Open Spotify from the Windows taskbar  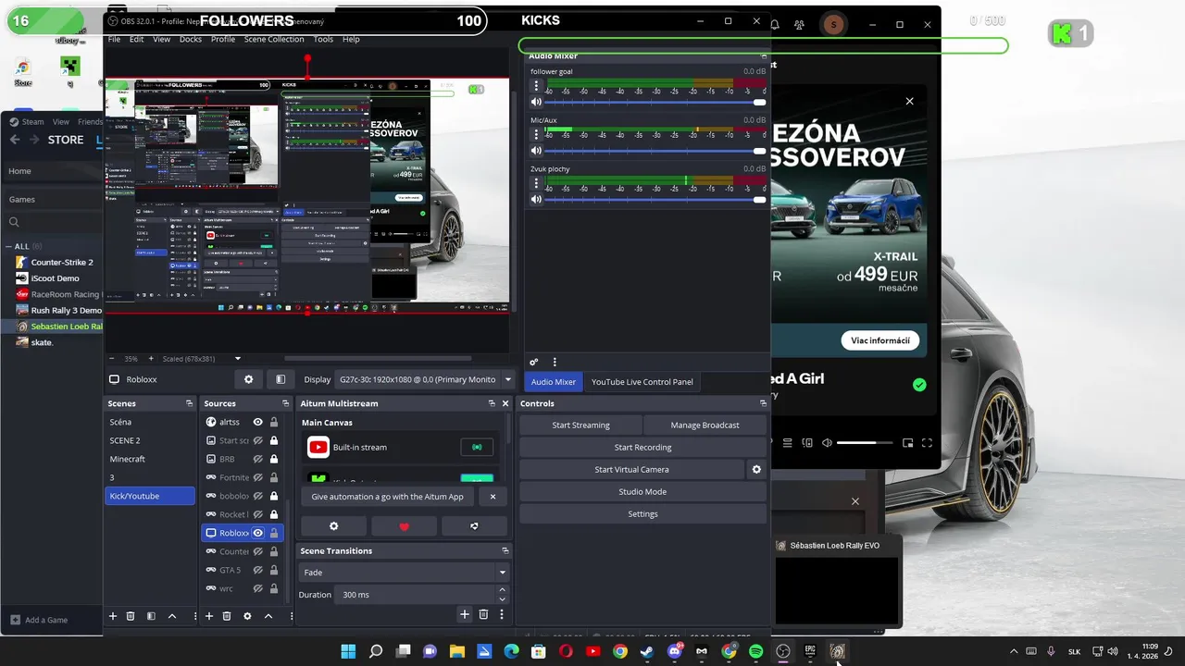point(755,651)
